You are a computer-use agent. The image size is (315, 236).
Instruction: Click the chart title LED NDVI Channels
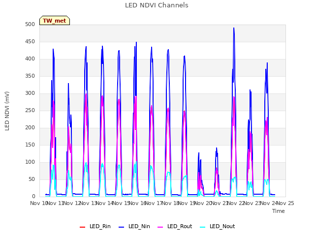[x=157, y=5]
